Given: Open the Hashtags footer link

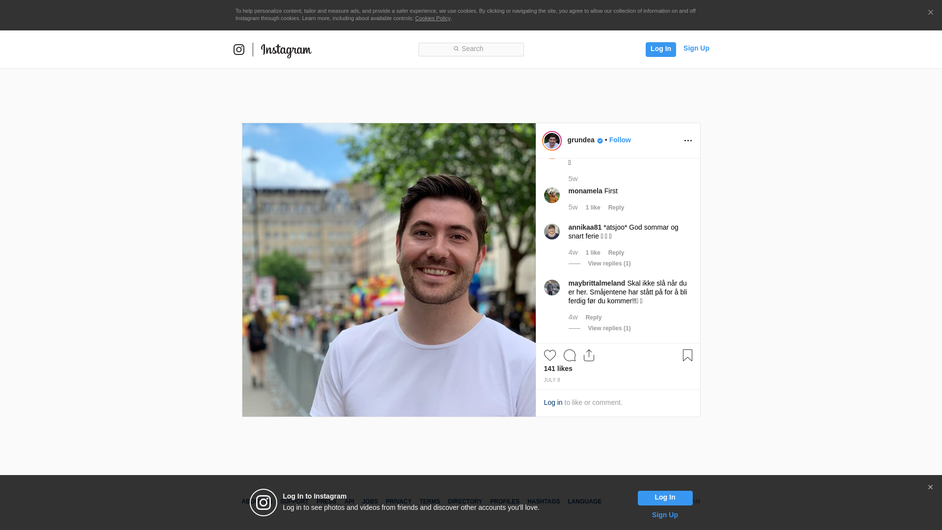Looking at the screenshot, I should [543, 502].
